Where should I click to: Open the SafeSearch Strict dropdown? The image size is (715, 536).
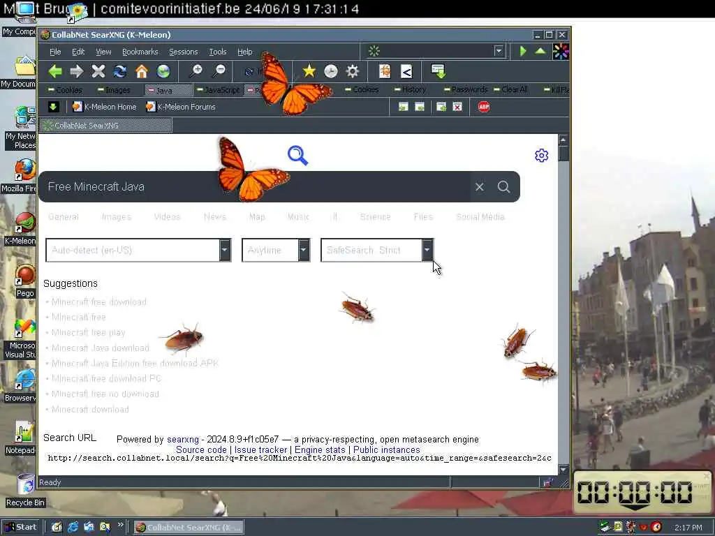[377, 251]
